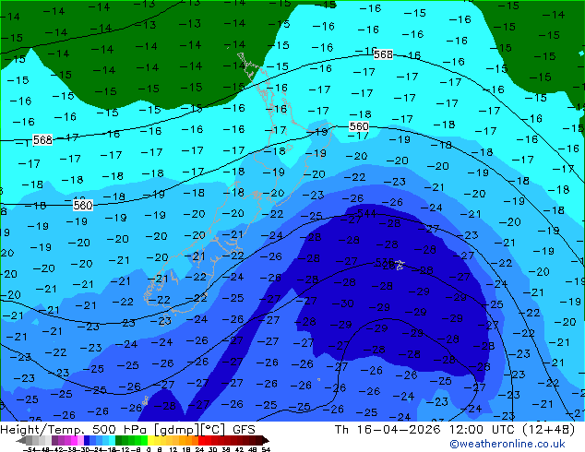Click the gray left arrow end of the legend

pyautogui.click(x=21, y=440)
